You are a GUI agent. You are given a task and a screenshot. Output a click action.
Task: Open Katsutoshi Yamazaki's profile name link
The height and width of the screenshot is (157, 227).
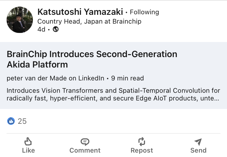click(80, 12)
